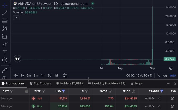
Task: Set chart range to 3m
Action: pos(36,75)
